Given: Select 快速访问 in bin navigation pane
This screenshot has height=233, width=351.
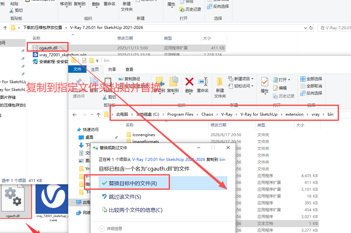Looking at the screenshot, I should pos(88,130).
